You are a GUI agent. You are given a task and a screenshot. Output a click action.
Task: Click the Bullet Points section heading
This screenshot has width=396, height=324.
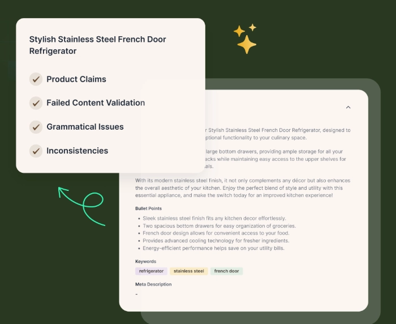148,208
